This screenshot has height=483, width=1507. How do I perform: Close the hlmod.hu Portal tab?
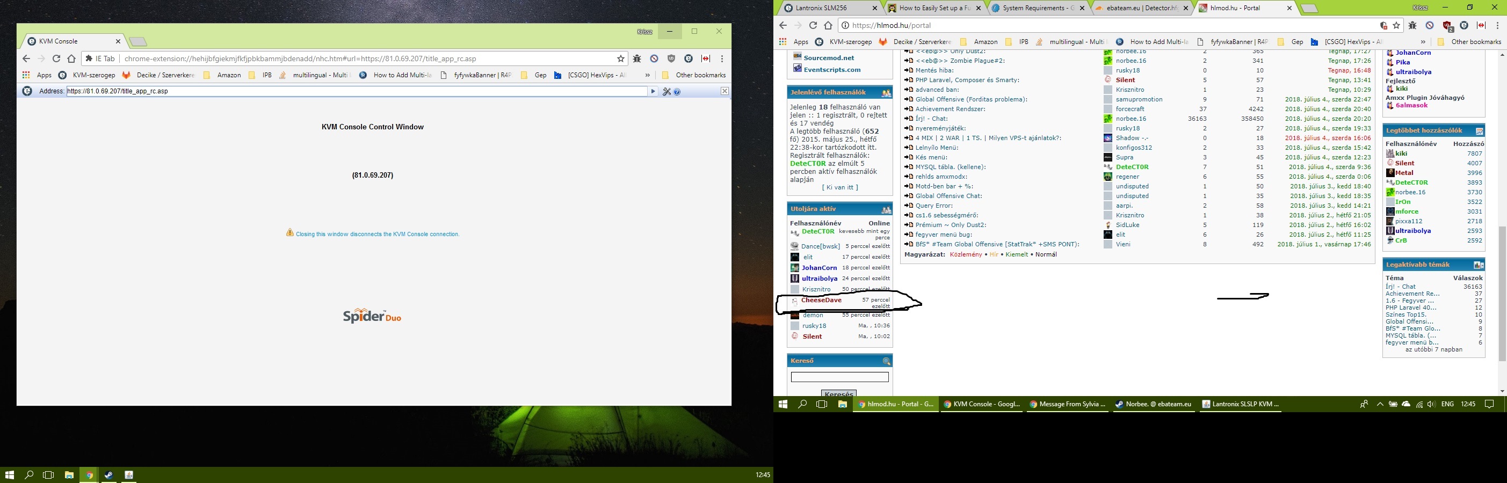click(1289, 8)
